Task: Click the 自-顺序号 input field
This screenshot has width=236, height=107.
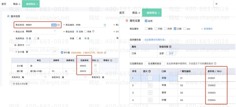Action: [41, 45]
